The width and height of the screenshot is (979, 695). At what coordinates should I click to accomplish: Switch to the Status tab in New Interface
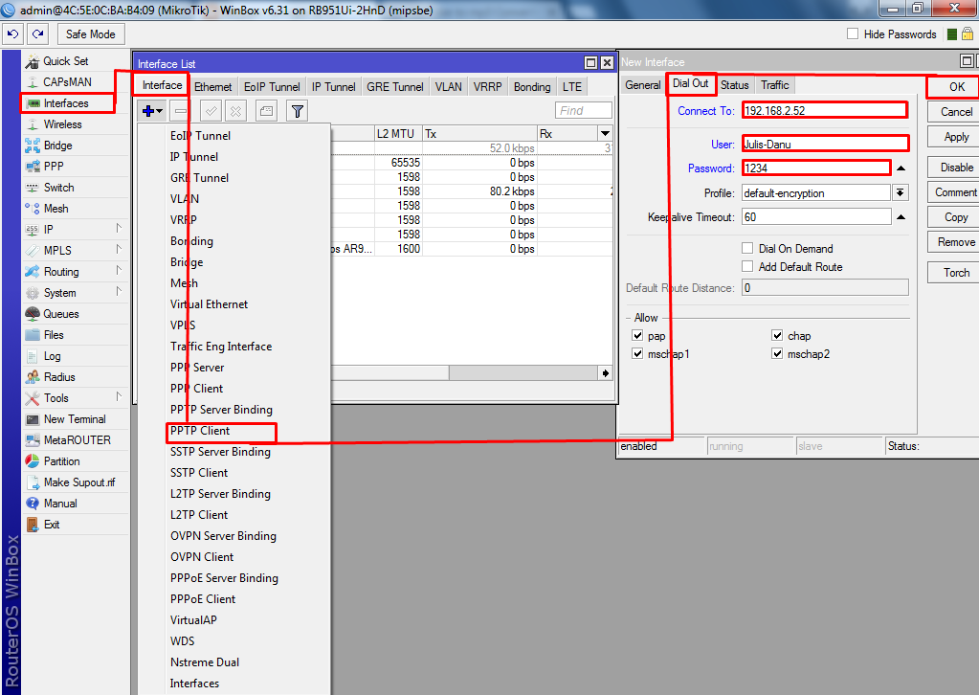point(734,85)
